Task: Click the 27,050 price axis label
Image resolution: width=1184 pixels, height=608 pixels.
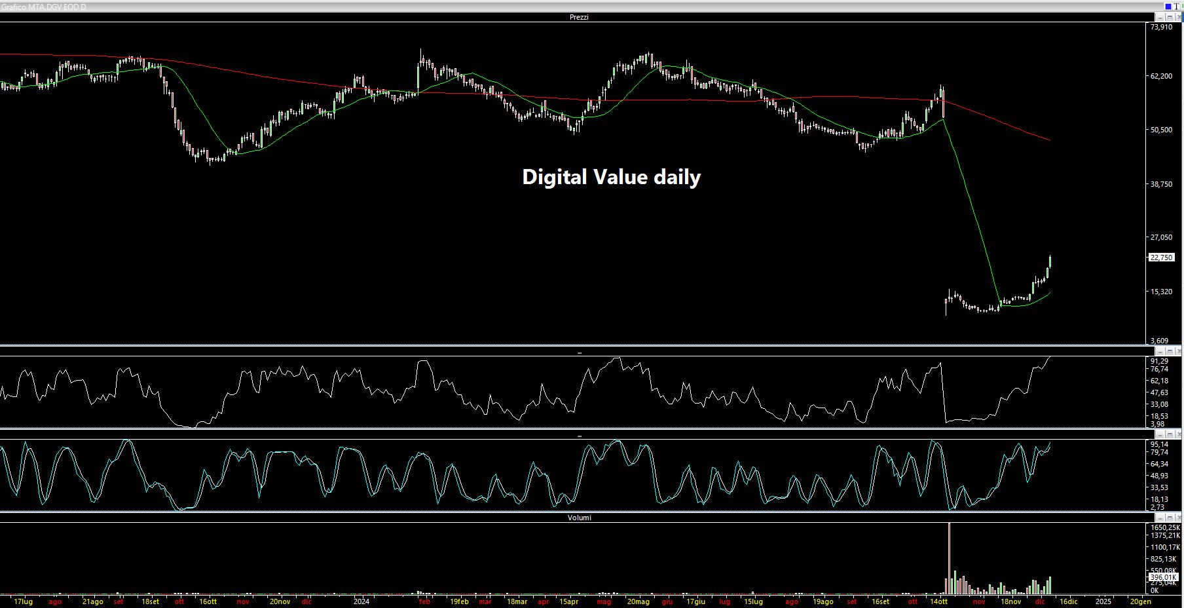Action: (1162, 237)
